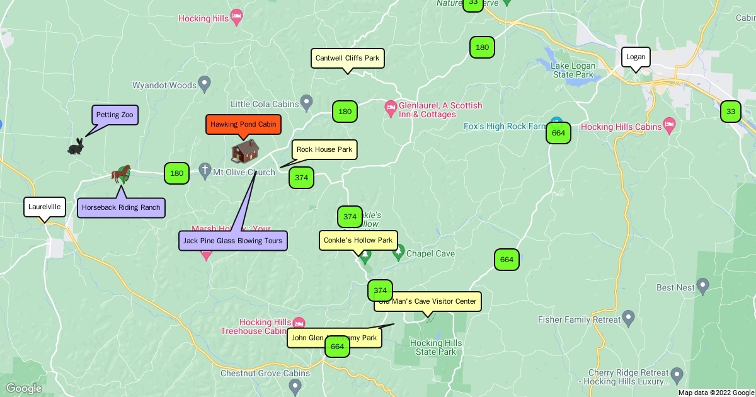Select the Laurelville town label

[x=45, y=207]
